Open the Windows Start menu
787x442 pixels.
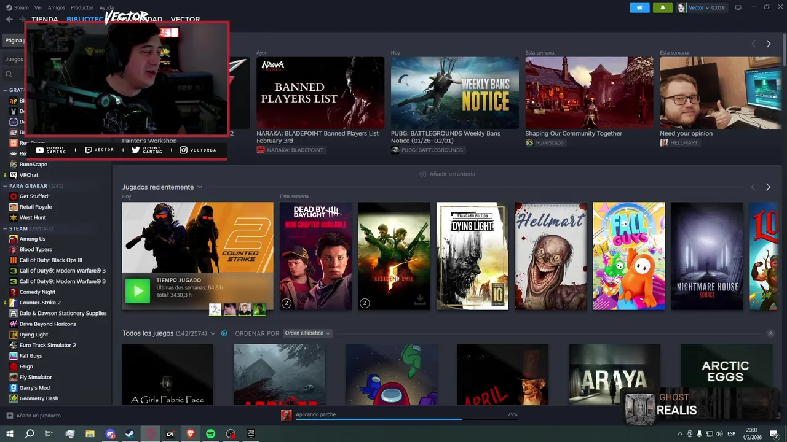click(10, 434)
